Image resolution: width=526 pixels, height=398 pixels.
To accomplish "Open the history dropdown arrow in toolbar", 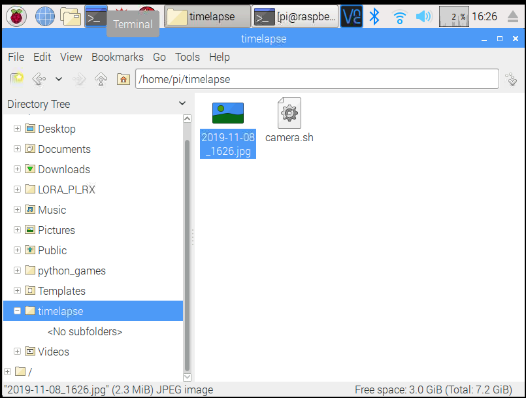I will coord(58,79).
